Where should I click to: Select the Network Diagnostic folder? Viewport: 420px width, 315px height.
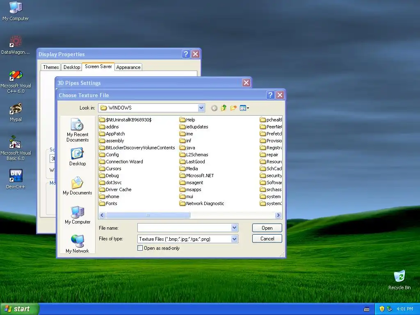202,203
